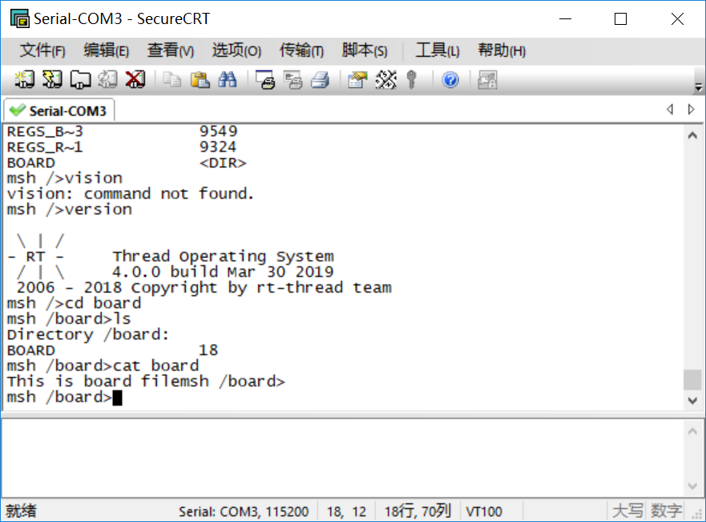Open Help via the blue question mark
The width and height of the screenshot is (706, 522).
(x=450, y=79)
